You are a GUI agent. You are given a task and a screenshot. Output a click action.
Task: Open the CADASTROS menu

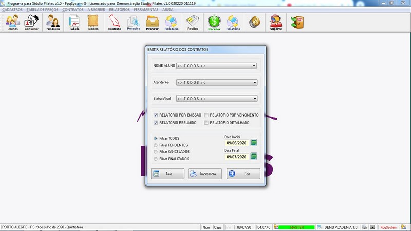pyautogui.click(x=12, y=10)
